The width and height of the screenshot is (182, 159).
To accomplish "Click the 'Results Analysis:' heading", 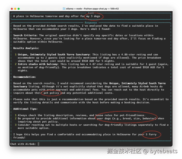I will click(x=26, y=48).
